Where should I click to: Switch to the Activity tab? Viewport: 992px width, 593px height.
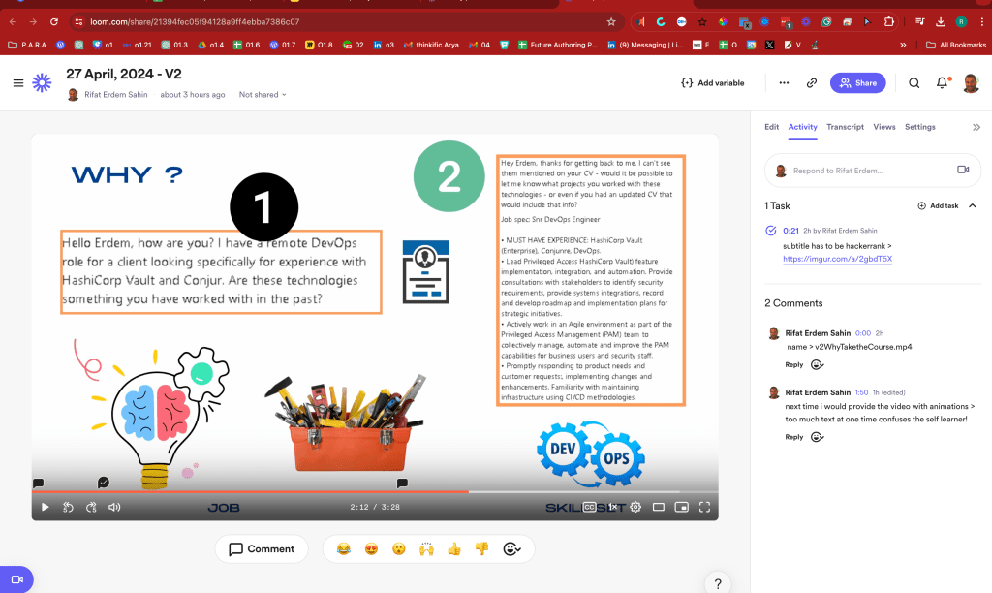[802, 127]
